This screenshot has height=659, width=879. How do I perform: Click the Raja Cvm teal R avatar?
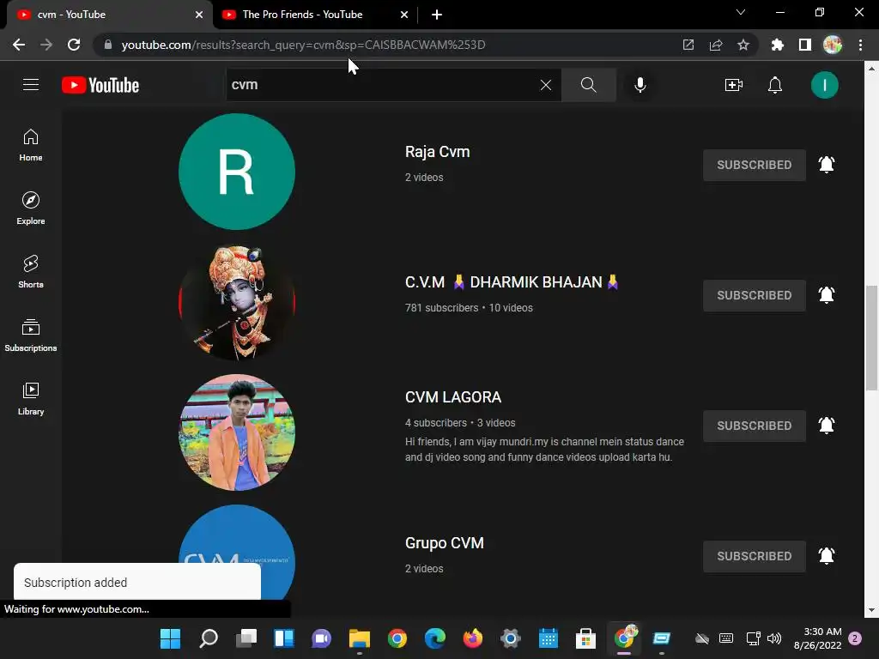pos(237,172)
